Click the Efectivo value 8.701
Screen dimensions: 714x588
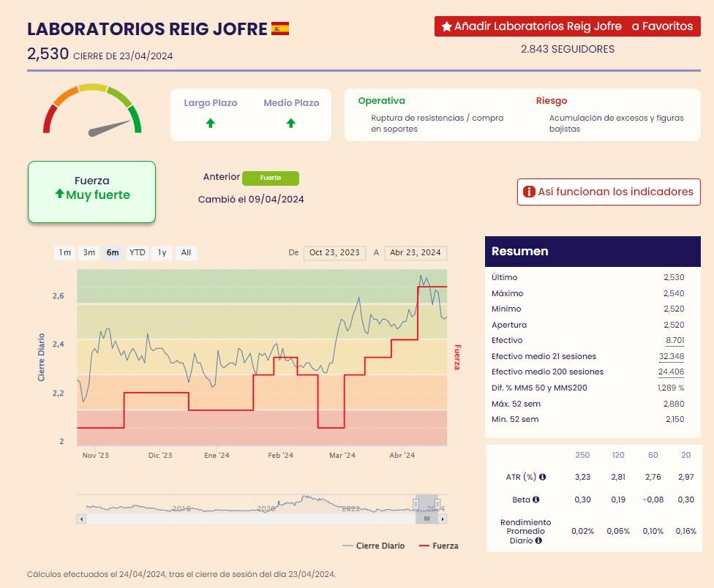point(674,340)
